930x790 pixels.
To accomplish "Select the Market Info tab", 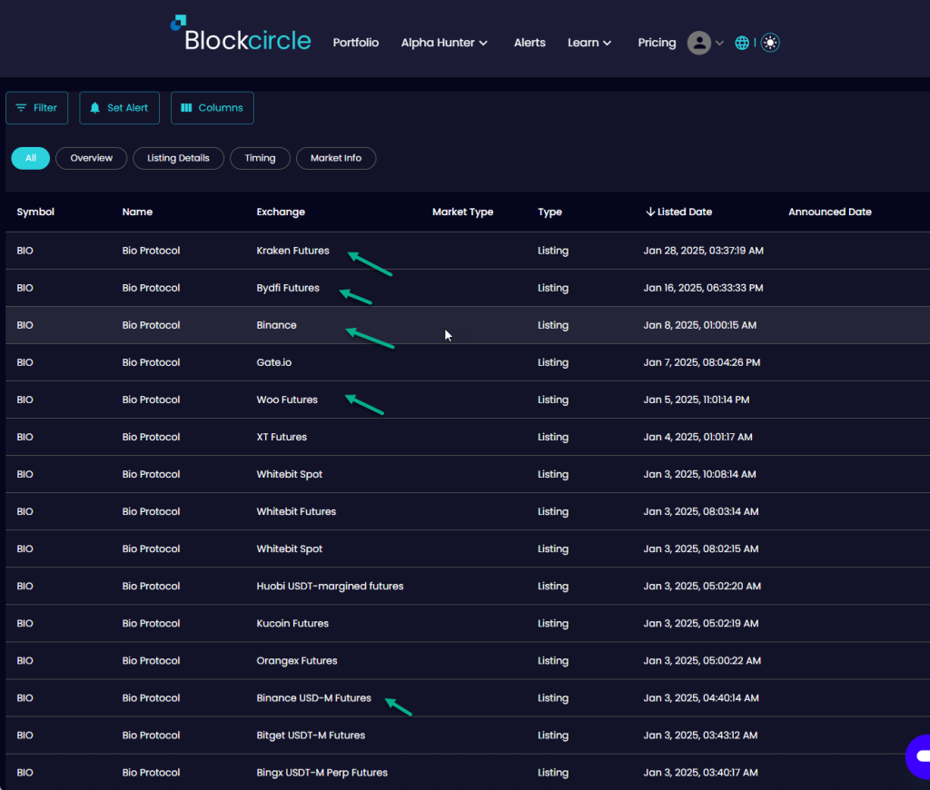I will point(336,158).
